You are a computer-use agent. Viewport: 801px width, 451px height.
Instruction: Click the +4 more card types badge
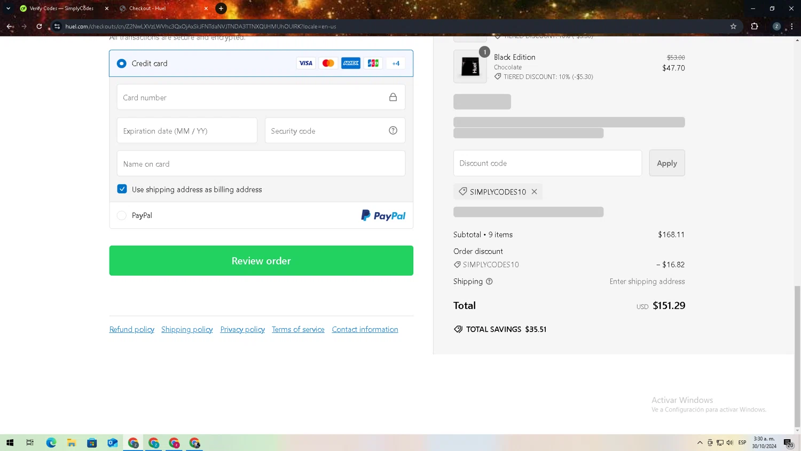(396, 63)
